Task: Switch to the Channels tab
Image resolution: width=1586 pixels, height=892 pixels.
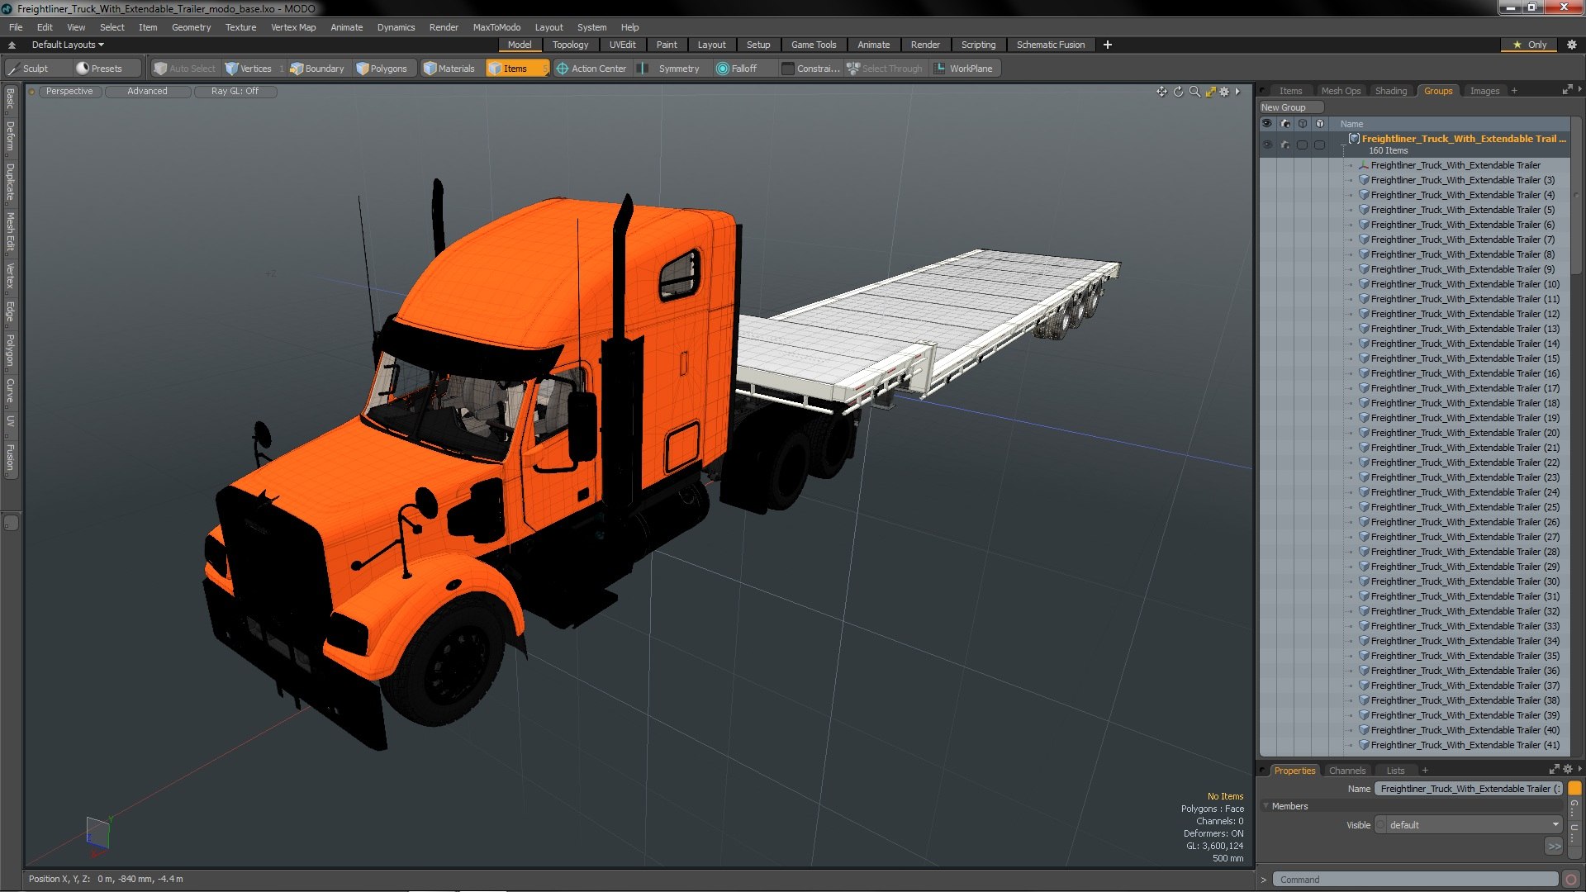Action: 1346,771
